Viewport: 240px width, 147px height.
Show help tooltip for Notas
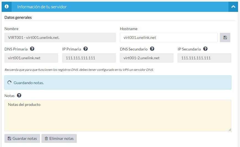point(19,95)
